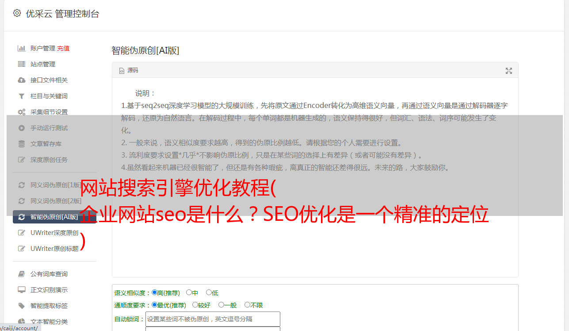Screen dimensions: 569x331
Task: Click the play icon for 手动运行测试
Action: tap(21, 128)
